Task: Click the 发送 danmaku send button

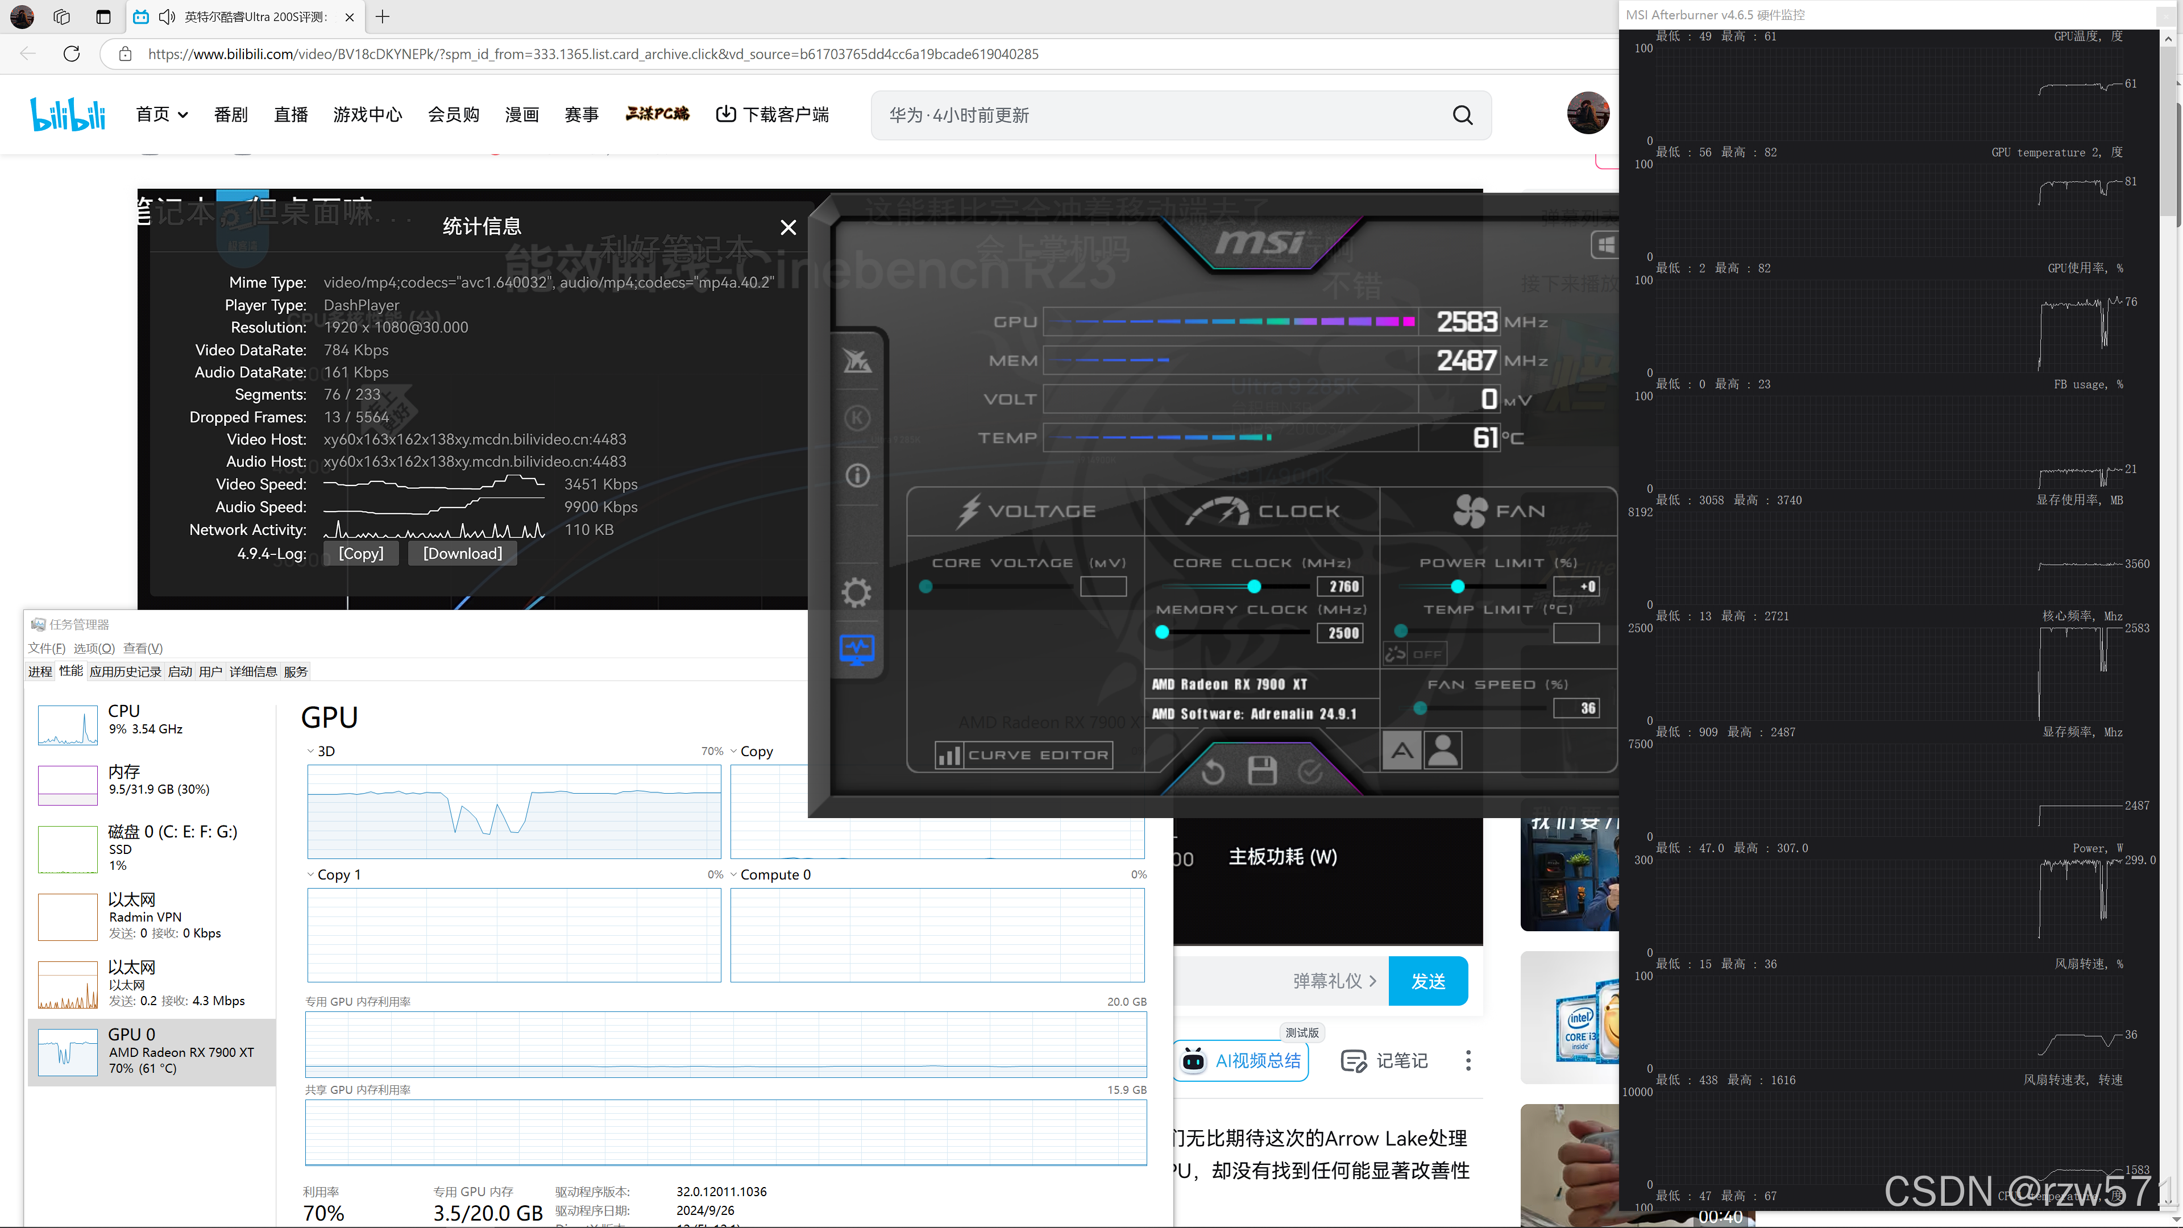Action: [1428, 981]
